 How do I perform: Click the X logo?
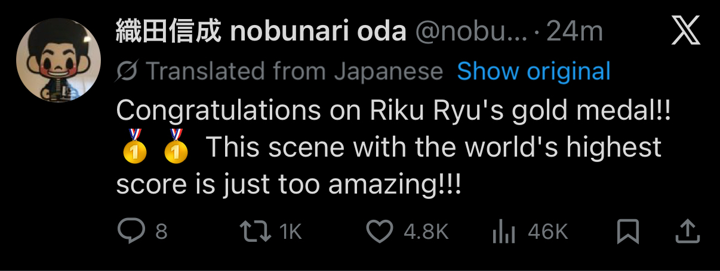[685, 32]
